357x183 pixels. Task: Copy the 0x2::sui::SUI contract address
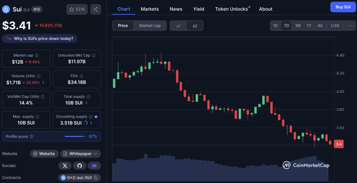(x=96, y=177)
